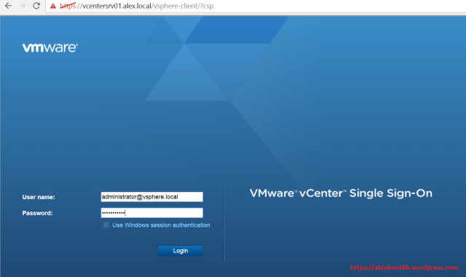Click the vmware logo
The image size is (466, 277).
[50, 47]
